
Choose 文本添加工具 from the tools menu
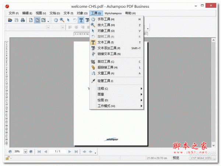(x=117, y=48)
